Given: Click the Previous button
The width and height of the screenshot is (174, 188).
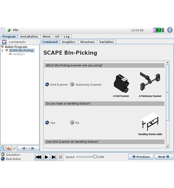Looking at the screenshot, I should click(x=141, y=157).
